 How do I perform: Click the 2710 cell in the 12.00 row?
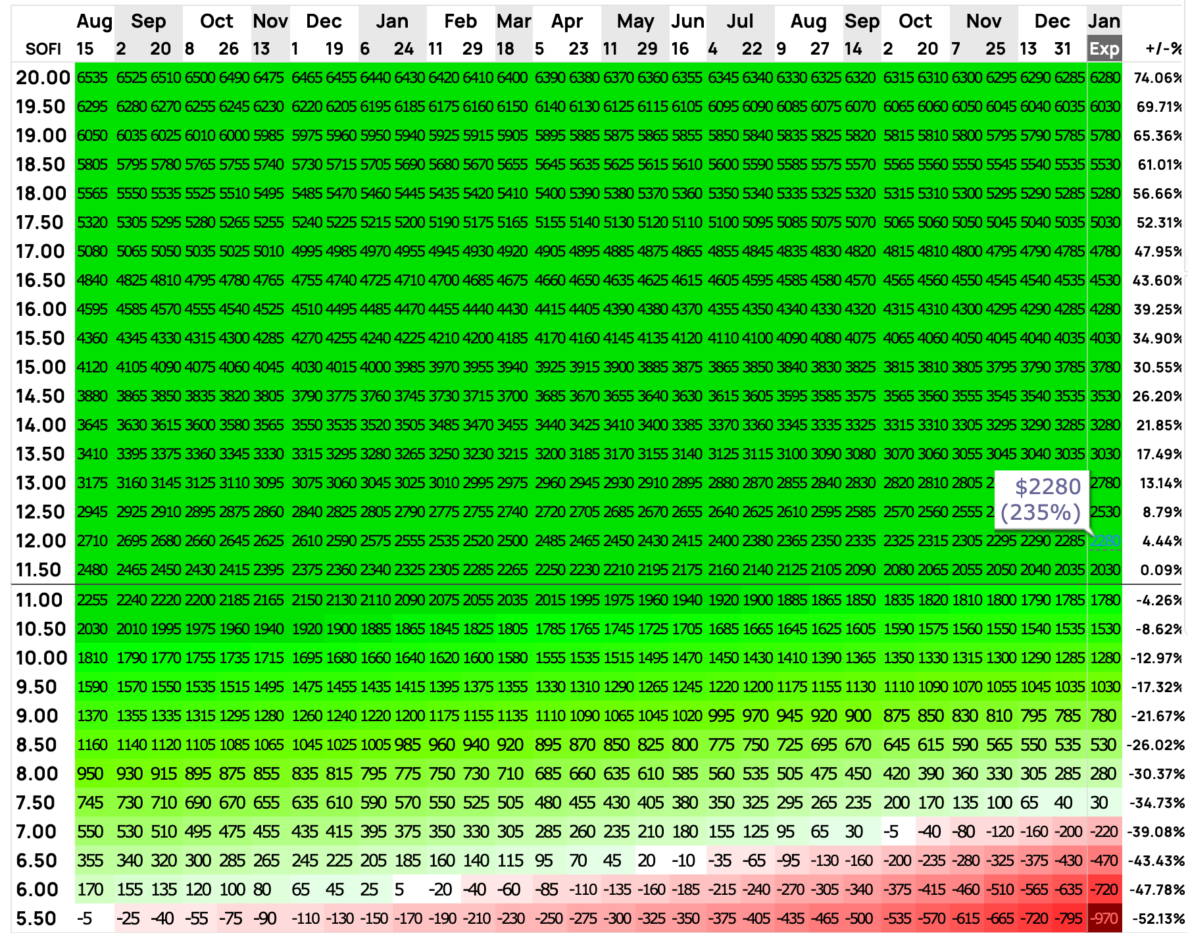92,541
